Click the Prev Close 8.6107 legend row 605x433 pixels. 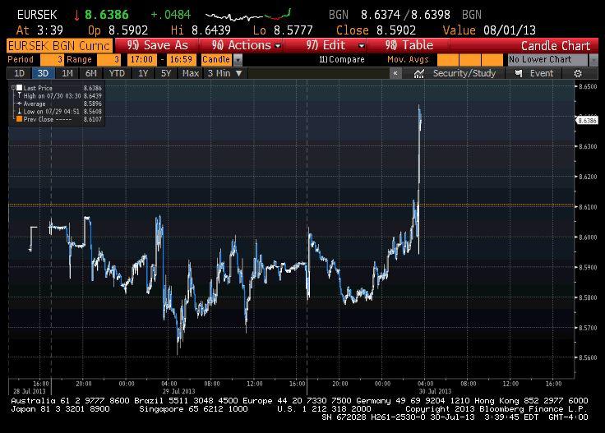point(59,119)
